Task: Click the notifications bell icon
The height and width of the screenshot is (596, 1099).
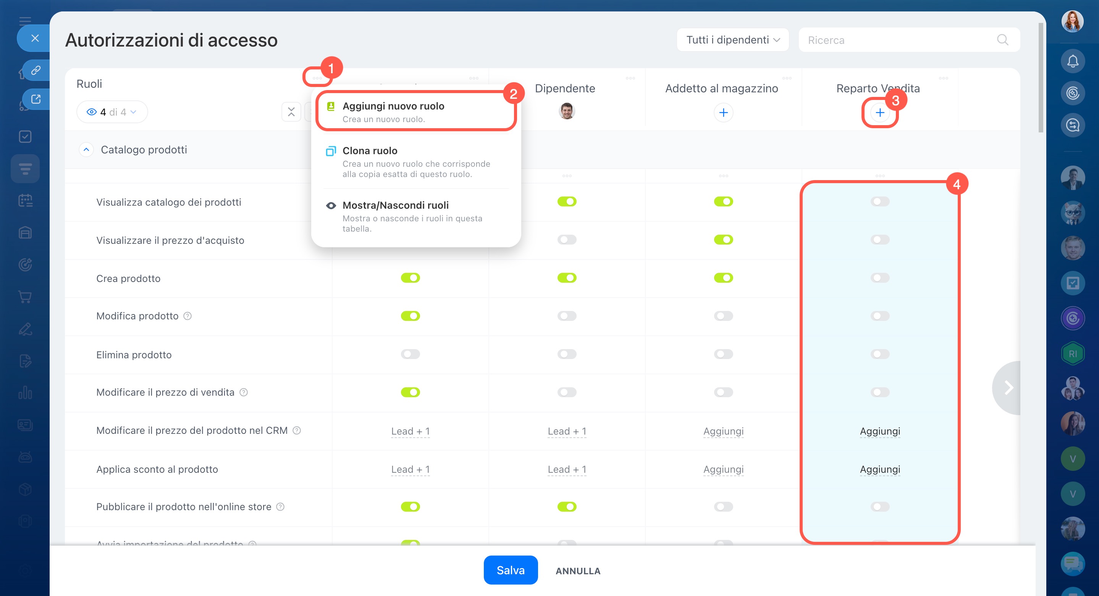Action: pyautogui.click(x=1073, y=61)
